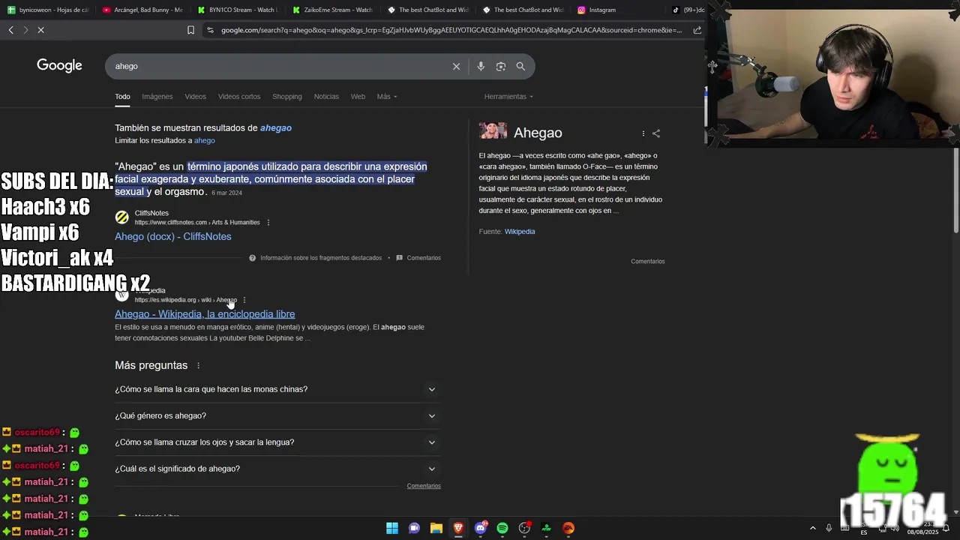Click the Ahegao panel thumbnail image

click(493, 131)
